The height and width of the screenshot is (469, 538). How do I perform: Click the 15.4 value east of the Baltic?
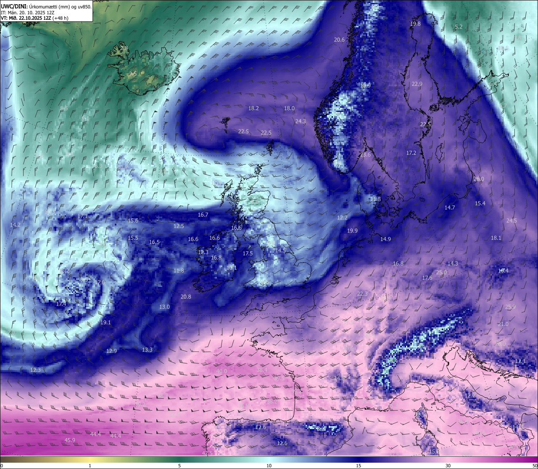[480, 203]
